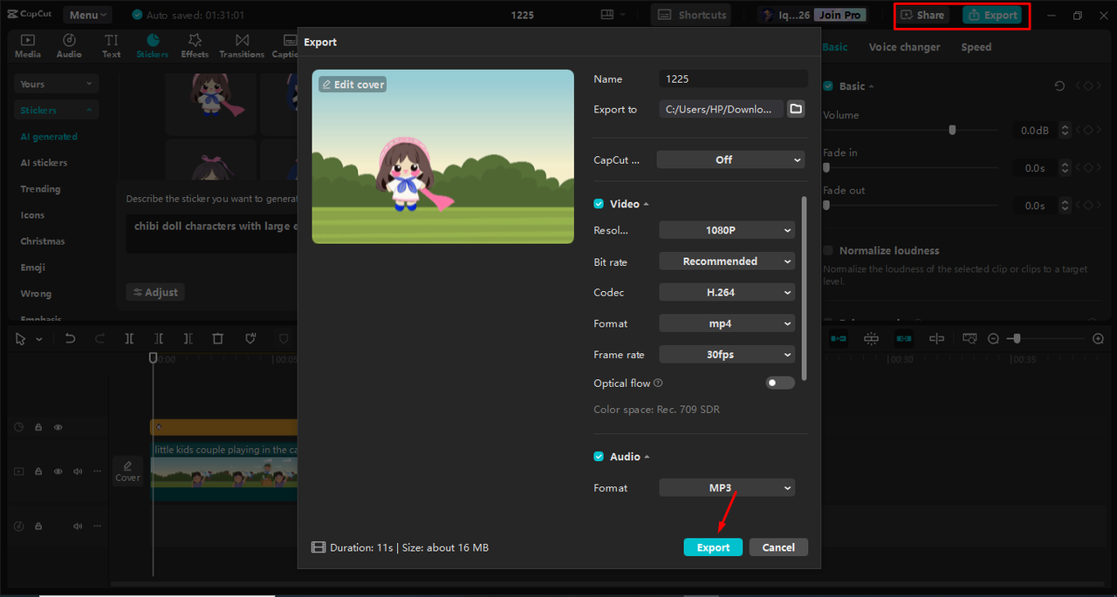Click the Adjust button under sticker prompt
This screenshot has height=597, width=1117.
pyautogui.click(x=155, y=293)
